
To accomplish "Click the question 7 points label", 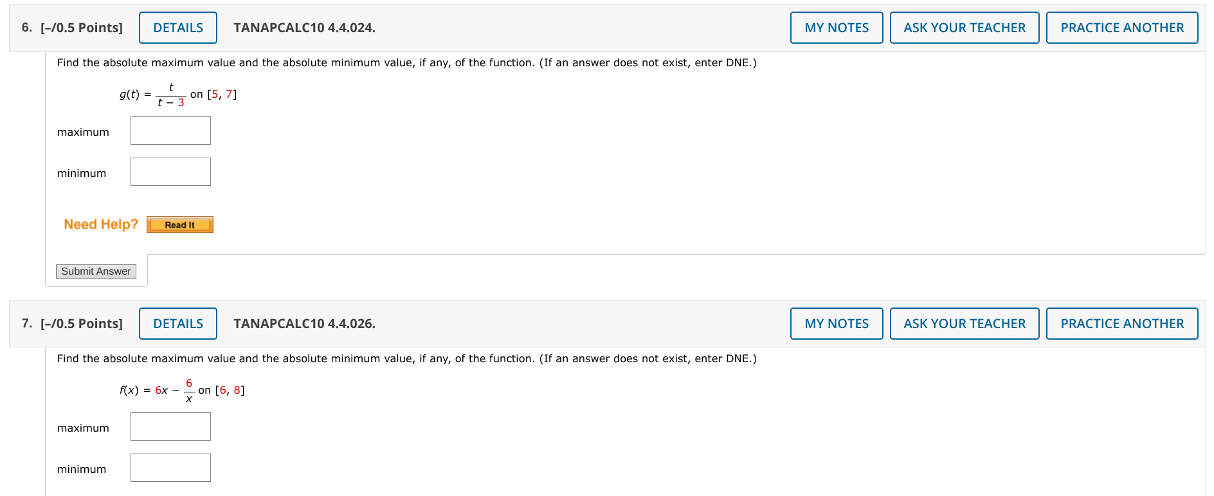I will [x=80, y=323].
